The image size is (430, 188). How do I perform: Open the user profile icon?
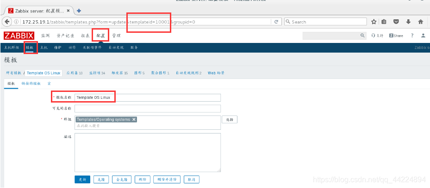tap(423, 36)
